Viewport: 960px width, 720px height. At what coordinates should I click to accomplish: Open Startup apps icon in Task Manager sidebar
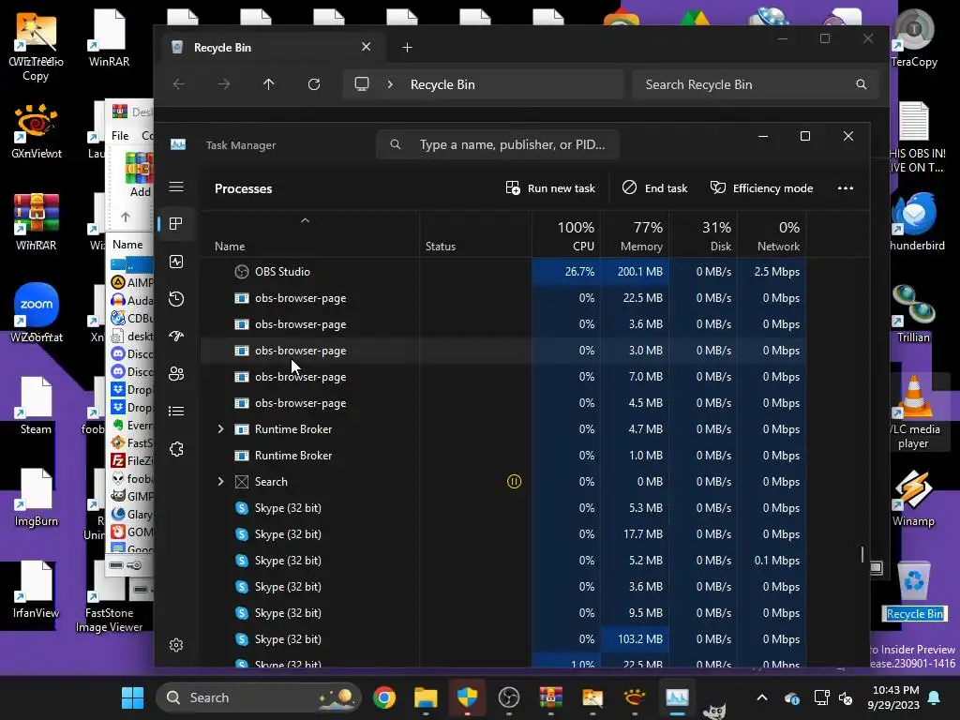click(176, 337)
